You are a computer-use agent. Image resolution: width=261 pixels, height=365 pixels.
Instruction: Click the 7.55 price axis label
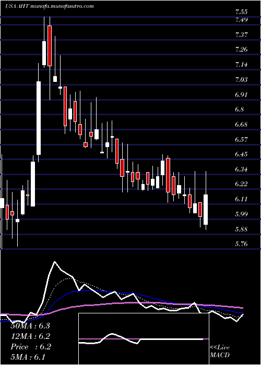[241, 12]
